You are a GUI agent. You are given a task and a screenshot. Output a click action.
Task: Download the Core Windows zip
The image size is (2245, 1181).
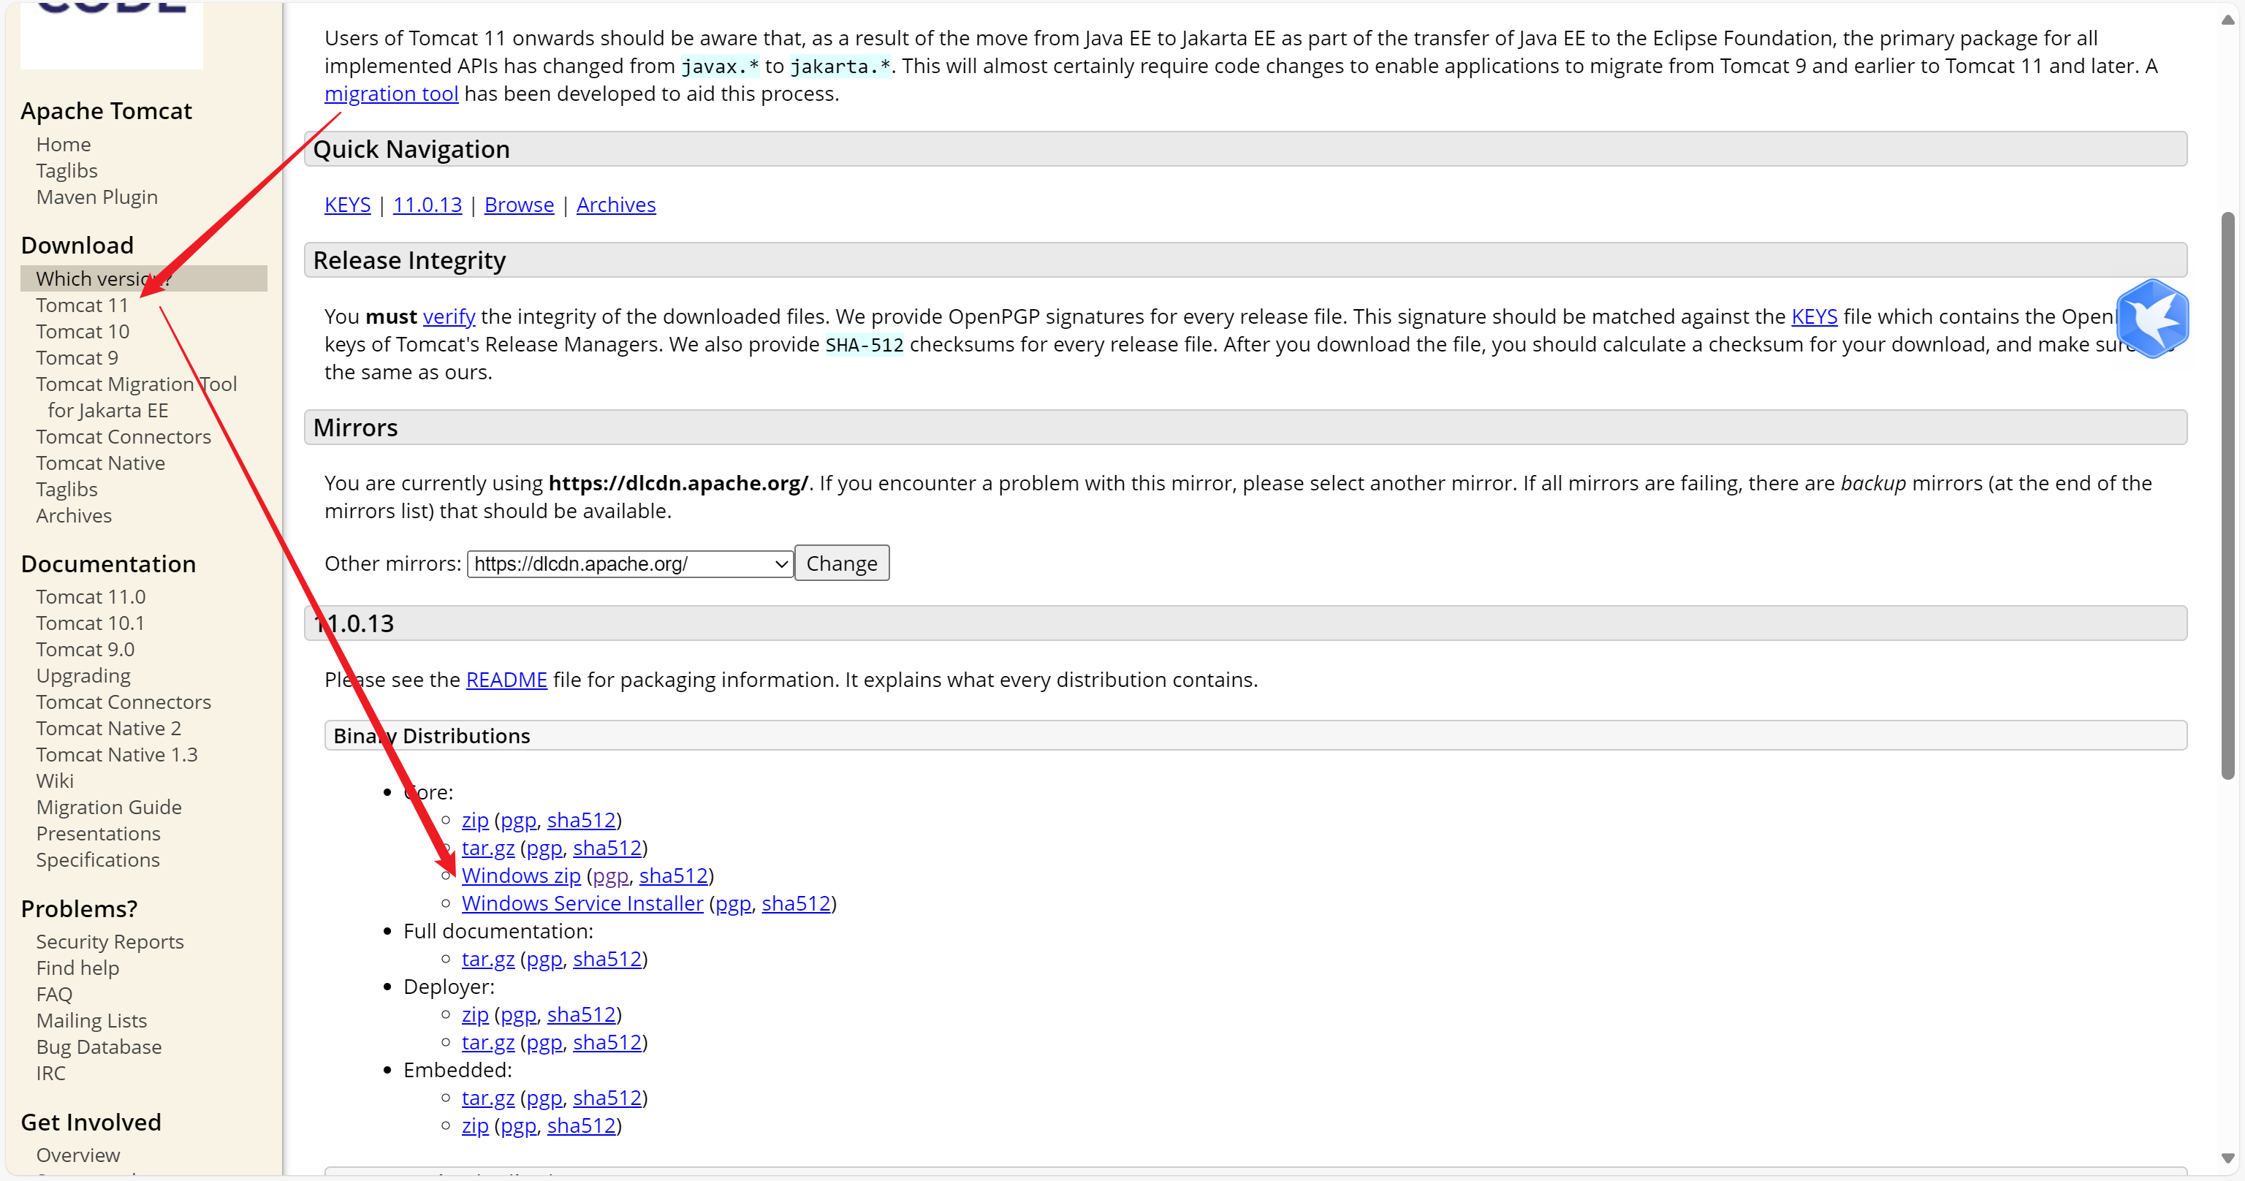click(520, 876)
